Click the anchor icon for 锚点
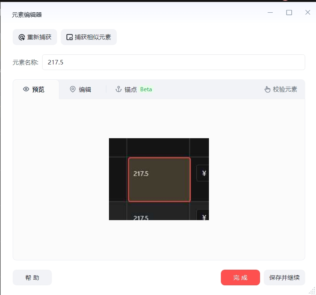The height and width of the screenshot is (295, 316). 119,89
